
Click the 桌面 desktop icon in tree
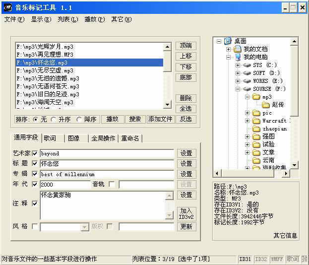pyautogui.click(x=228, y=41)
